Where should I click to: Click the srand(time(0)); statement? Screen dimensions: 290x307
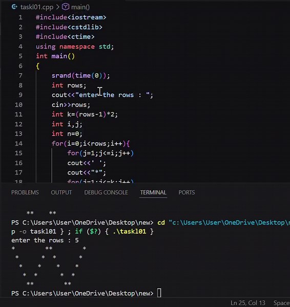tap(81, 76)
